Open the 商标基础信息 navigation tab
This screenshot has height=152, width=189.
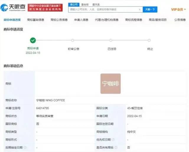pyautogui.click(x=35, y=20)
